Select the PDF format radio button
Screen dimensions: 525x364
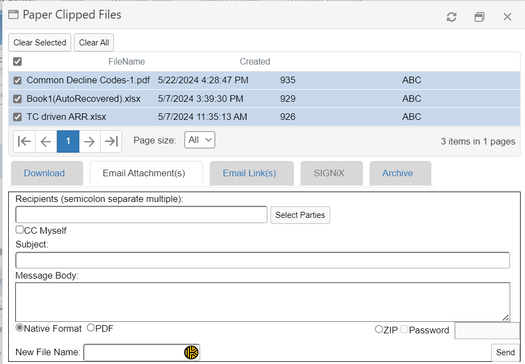(91, 328)
